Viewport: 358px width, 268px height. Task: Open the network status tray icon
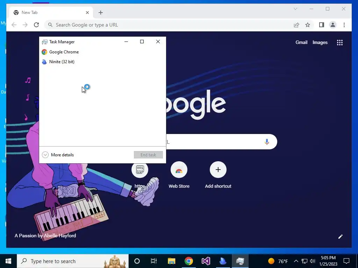305,261
